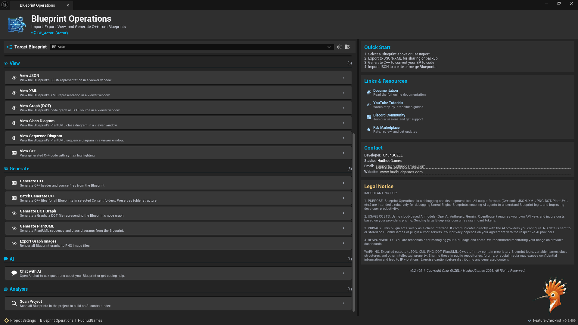This screenshot has height=325, width=578.
Task: Click the hoopoe bird mascot image
Action: click(552, 295)
